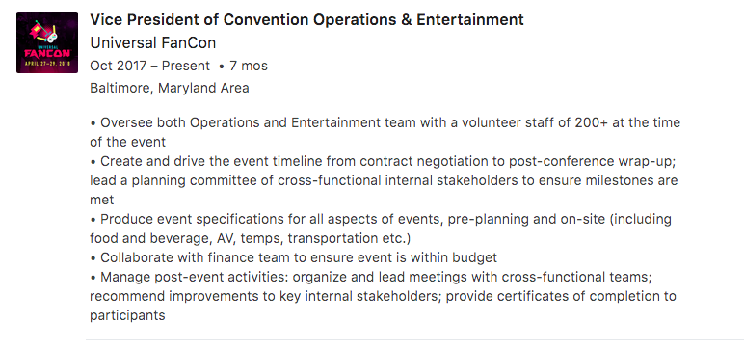Click the April 27–29, 2018 text in logo

47,63
